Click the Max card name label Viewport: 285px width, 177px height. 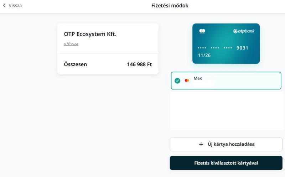click(198, 78)
